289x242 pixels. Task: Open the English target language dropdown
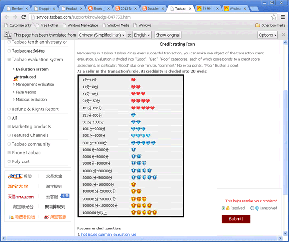point(142,35)
